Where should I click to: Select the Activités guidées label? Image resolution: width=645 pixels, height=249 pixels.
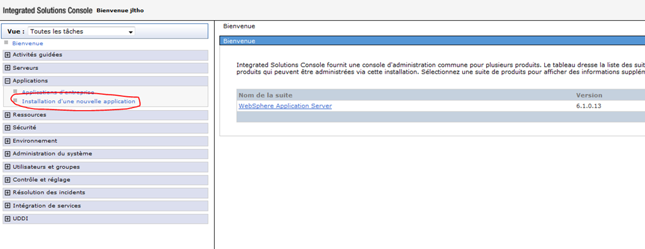pos(37,55)
